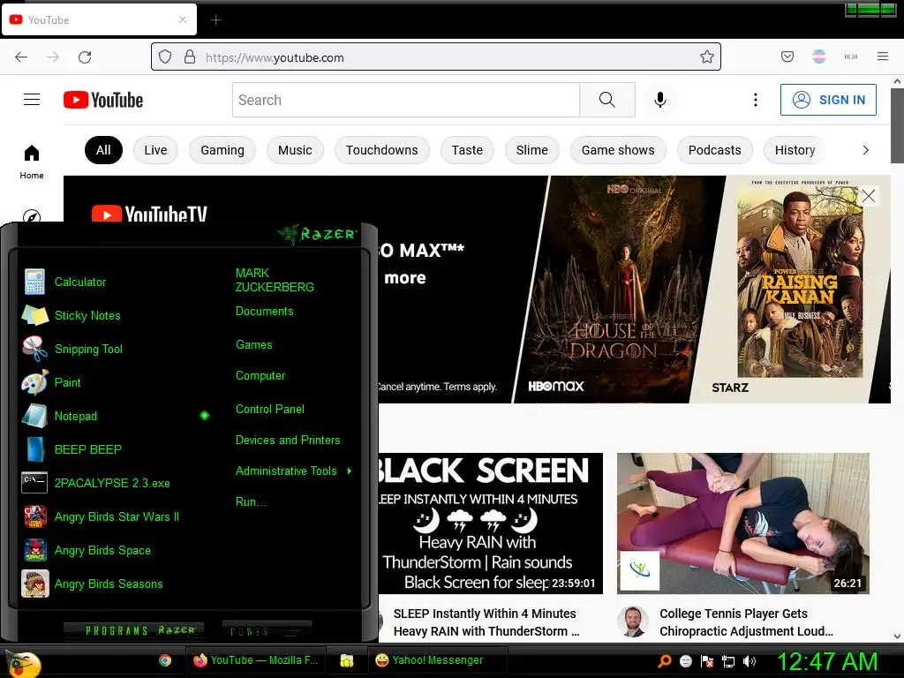Open College Tennis Player video title
904x678 pixels.
click(746, 622)
